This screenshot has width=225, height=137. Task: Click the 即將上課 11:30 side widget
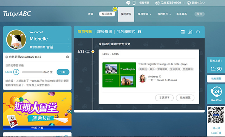click(216, 65)
